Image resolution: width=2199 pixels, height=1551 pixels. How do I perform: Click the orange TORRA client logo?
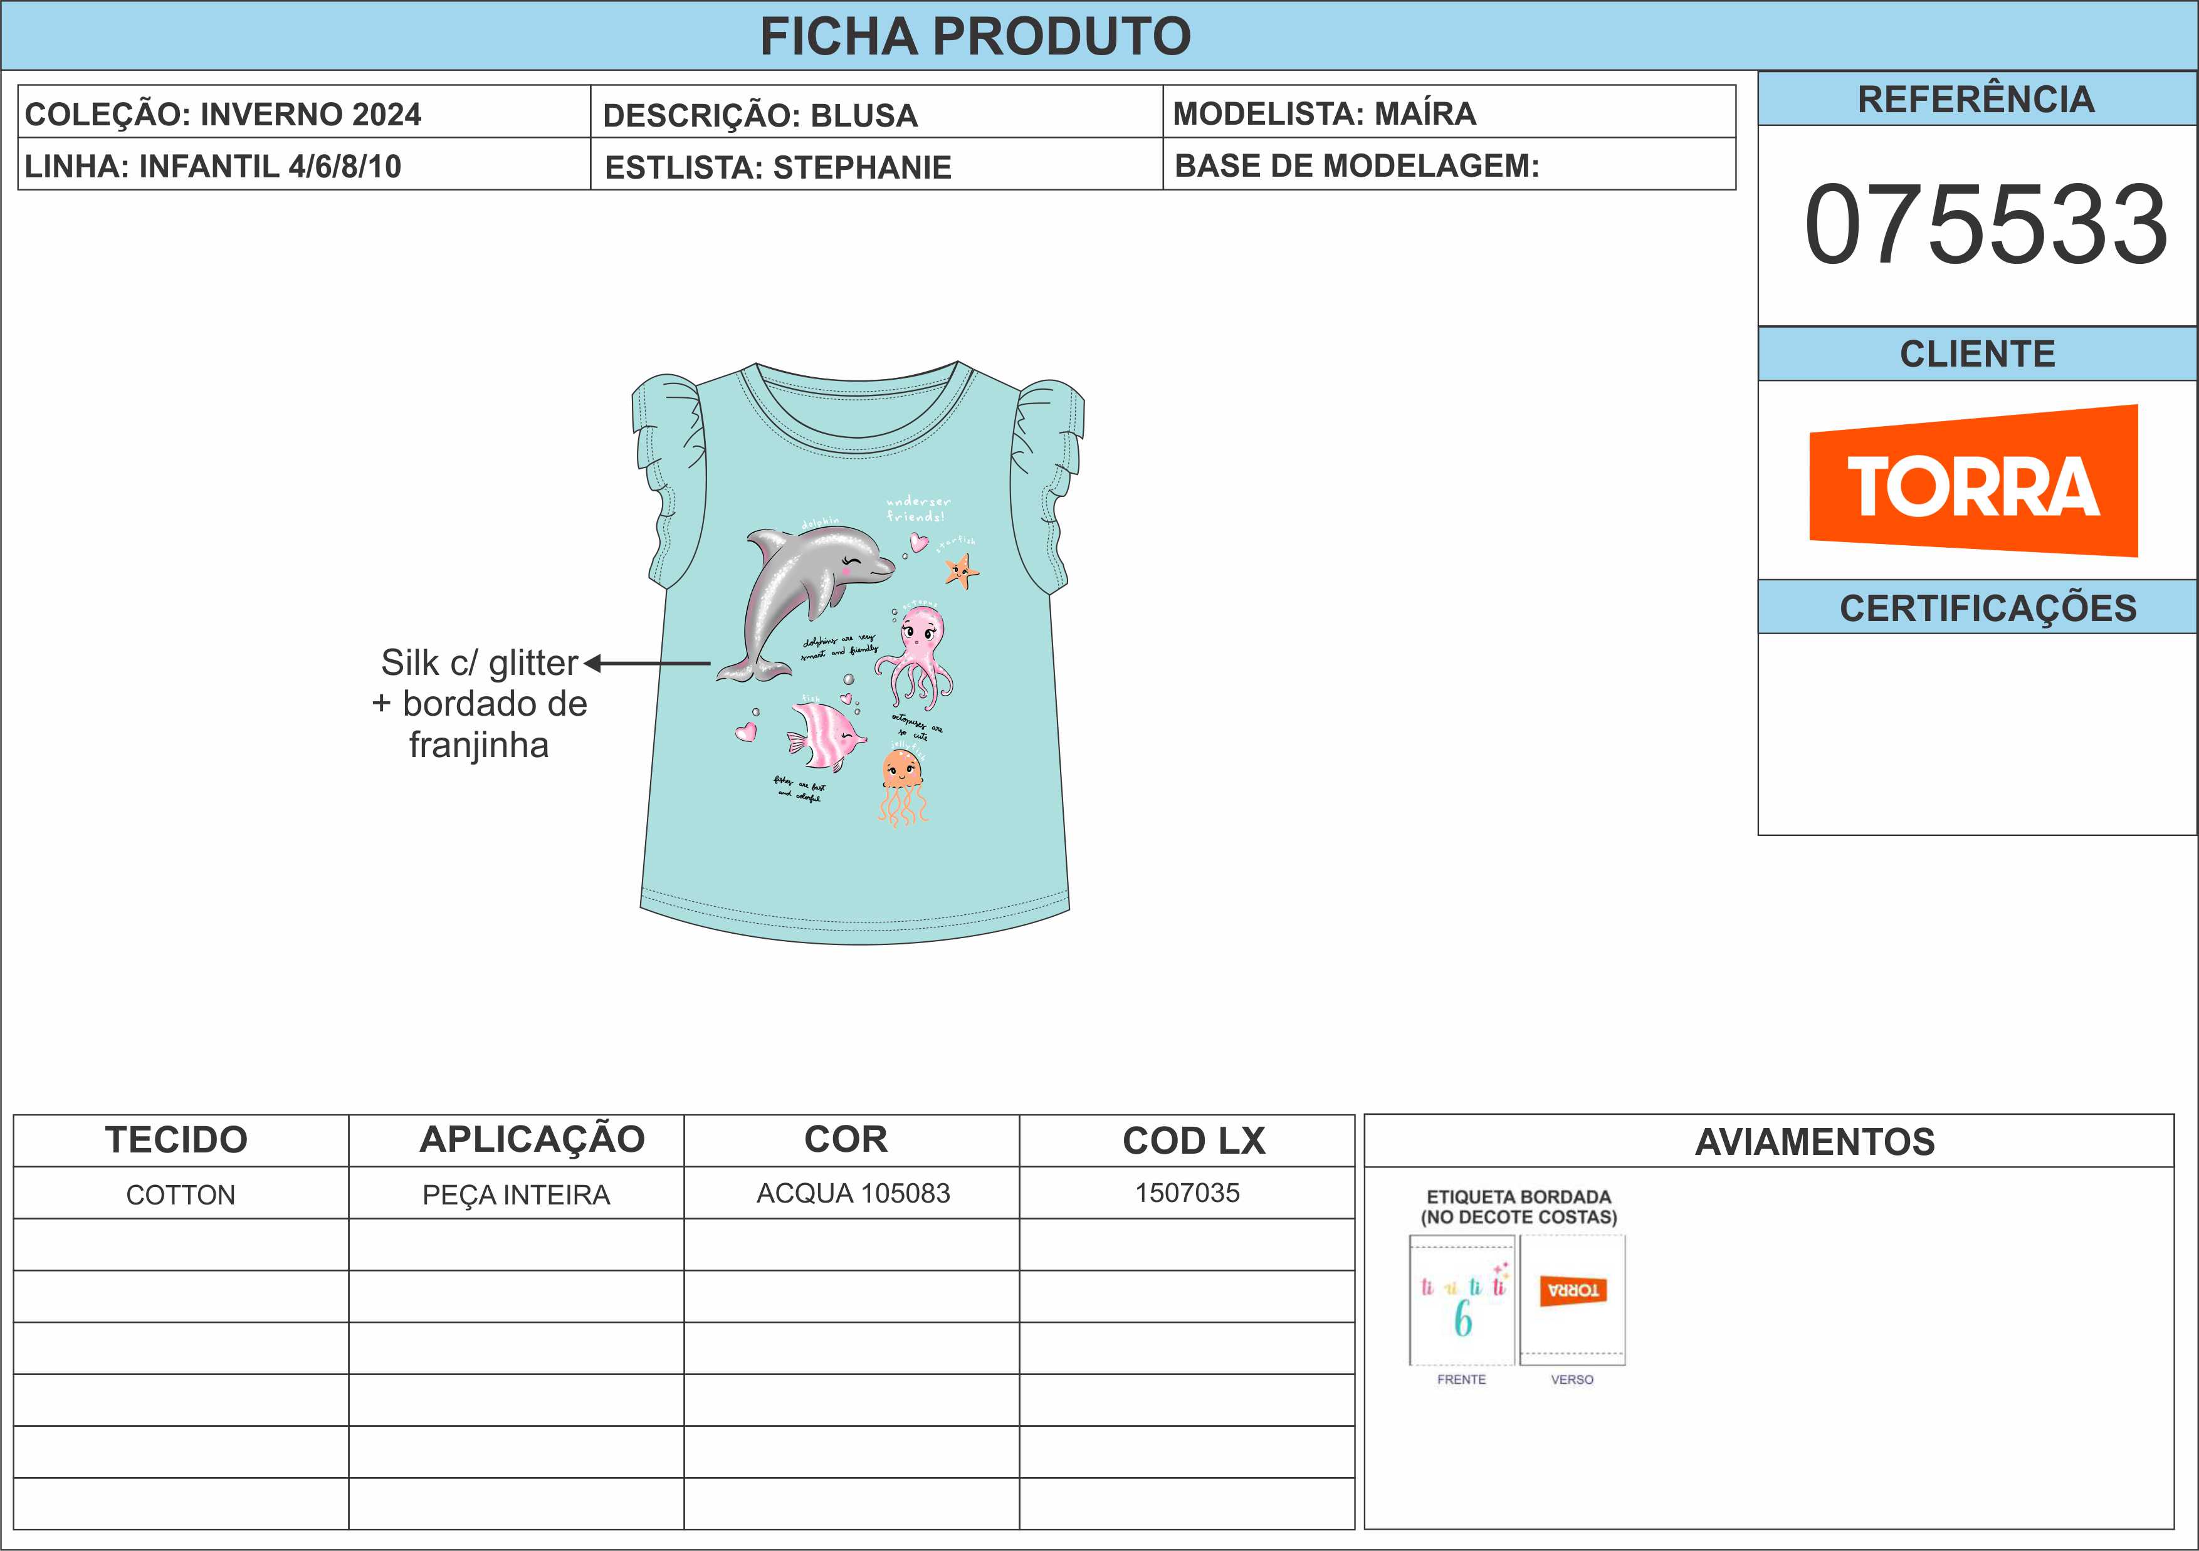[x=1973, y=481]
